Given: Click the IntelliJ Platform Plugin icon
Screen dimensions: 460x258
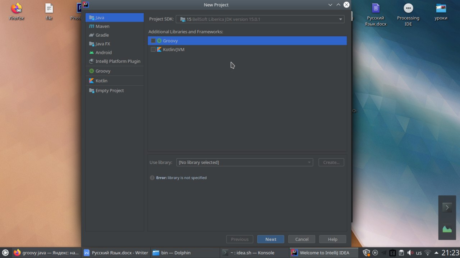Looking at the screenshot, I should (x=92, y=61).
